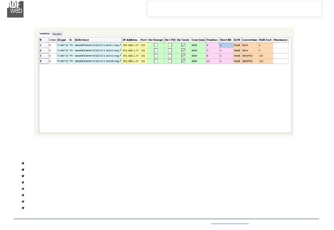The height and width of the screenshot is (230, 334).
Task: Select the Time (ms) cell in row 2
Action: [198, 51]
